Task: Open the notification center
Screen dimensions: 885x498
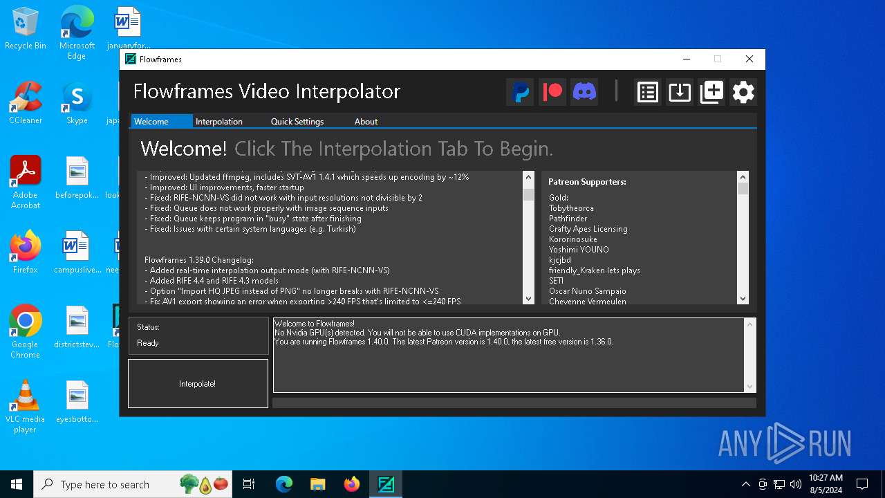Action: tap(862, 484)
